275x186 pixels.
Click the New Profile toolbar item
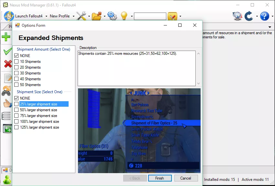pyautogui.click(x=60, y=16)
